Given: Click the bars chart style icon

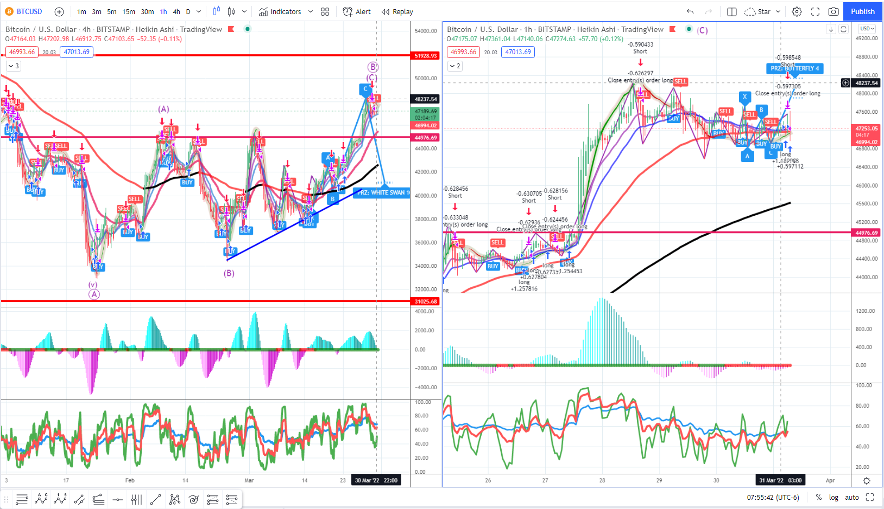Looking at the screenshot, I should [232, 11].
